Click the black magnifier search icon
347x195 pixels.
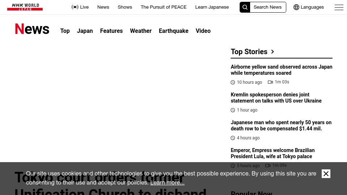point(245,7)
